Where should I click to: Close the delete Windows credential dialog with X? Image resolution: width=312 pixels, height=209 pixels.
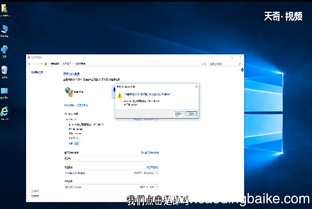pyautogui.click(x=196, y=87)
